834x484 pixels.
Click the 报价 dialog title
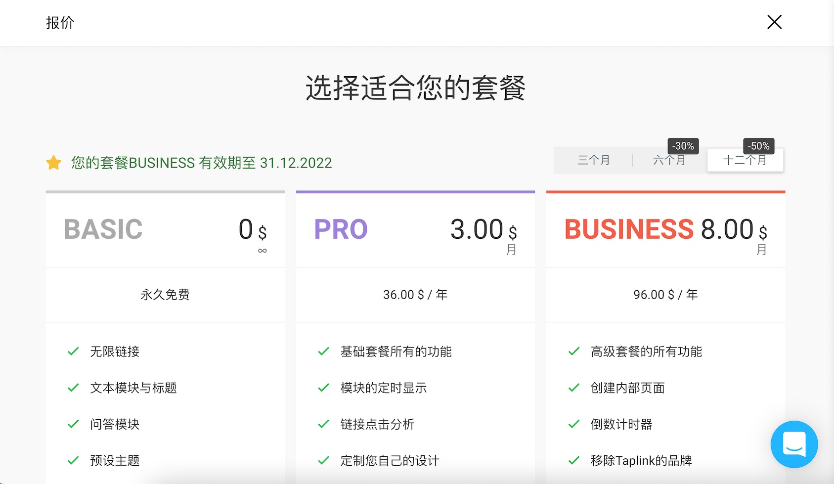coord(60,23)
